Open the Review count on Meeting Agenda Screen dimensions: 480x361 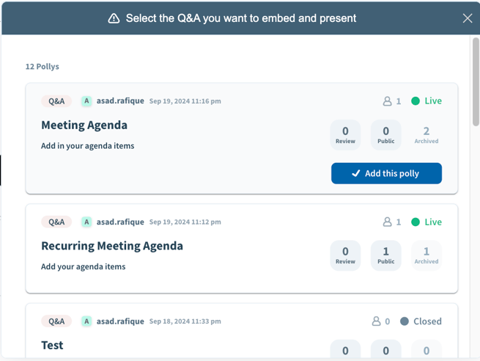pos(345,135)
